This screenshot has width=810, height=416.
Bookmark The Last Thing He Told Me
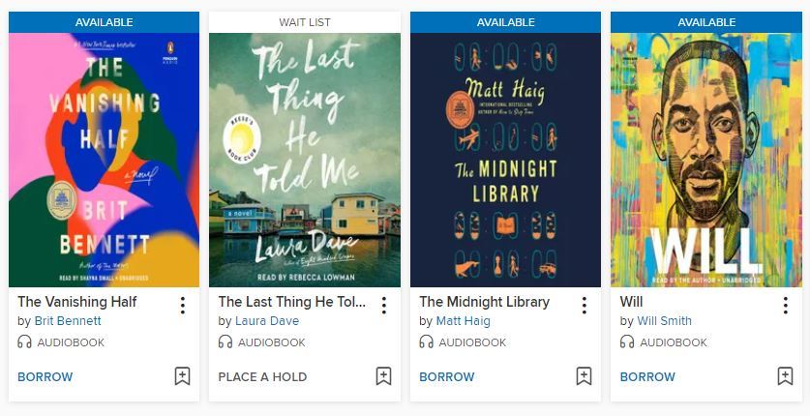coord(383,376)
